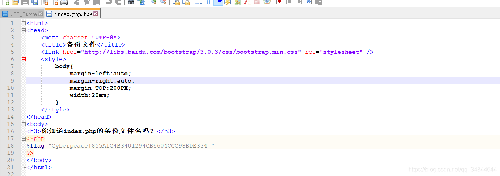
Task: Click the rel="stylesheet" attribute
Action: point(334,52)
